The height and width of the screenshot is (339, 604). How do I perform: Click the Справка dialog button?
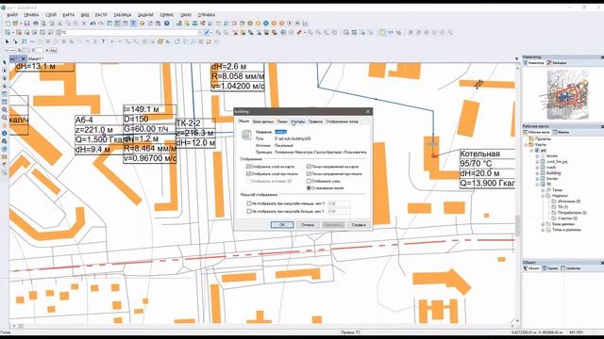pyautogui.click(x=359, y=224)
